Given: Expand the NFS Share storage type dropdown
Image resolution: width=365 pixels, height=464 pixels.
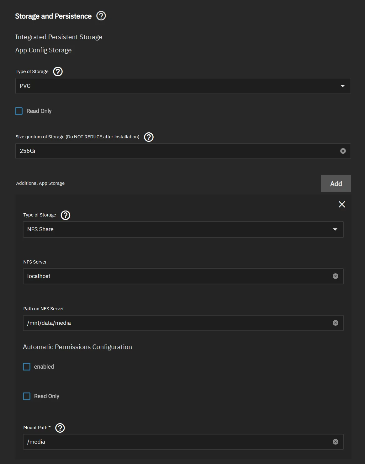Looking at the screenshot, I should tap(183, 229).
